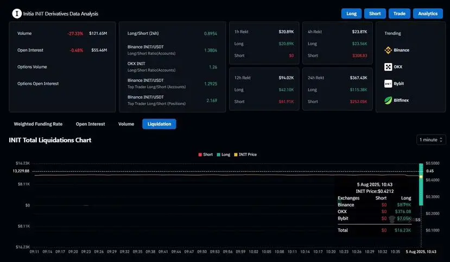
Task: Click the tooltip INIT Price:$0.4212
Action: (x=375, y=191)
